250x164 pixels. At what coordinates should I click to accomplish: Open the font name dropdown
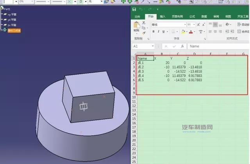pyautogui.click(x=185, y=25)
